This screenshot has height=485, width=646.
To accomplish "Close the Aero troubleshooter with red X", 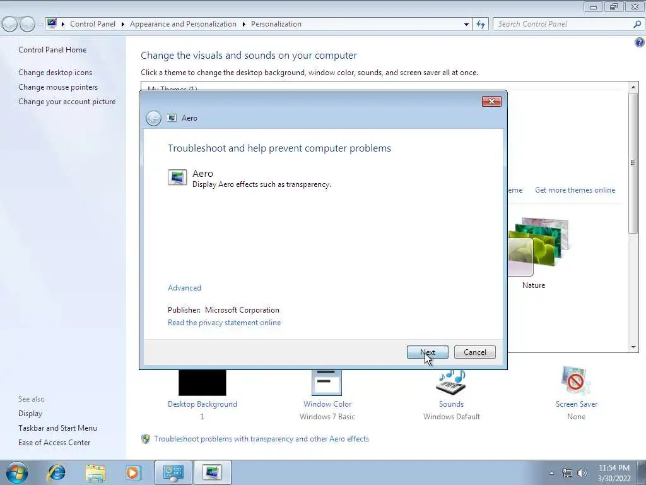I will [x=491, y=102].
